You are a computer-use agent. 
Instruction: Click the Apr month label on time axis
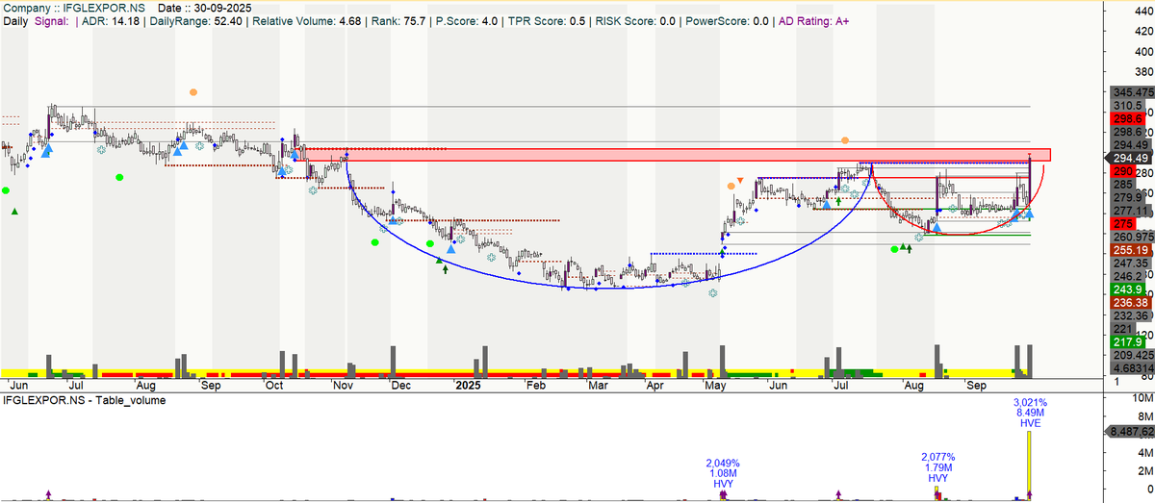click(655, 386)
